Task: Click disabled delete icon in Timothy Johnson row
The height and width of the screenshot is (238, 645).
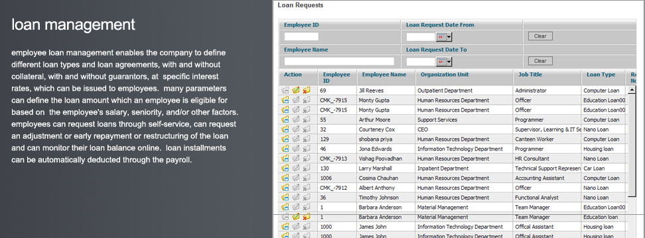Action: pos(306,198)
